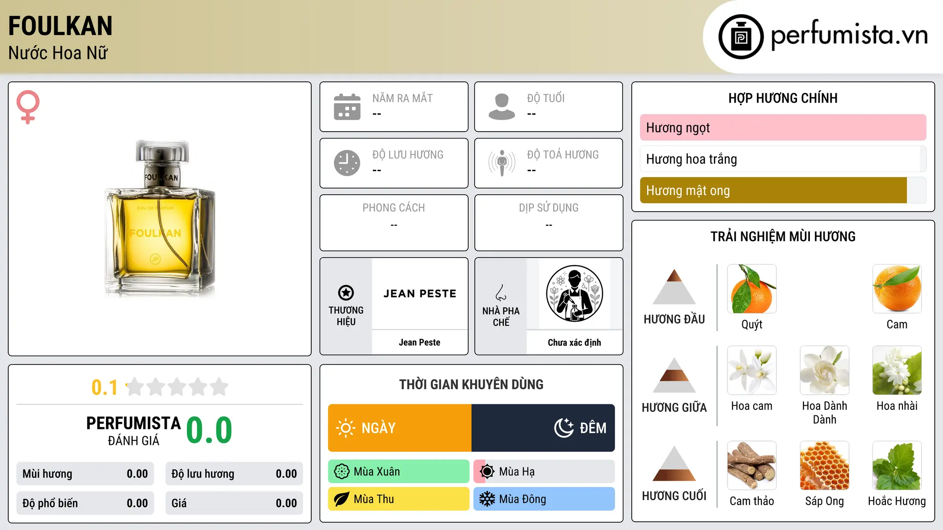Click the Hương ngọt accord bar

click(783, 127)
